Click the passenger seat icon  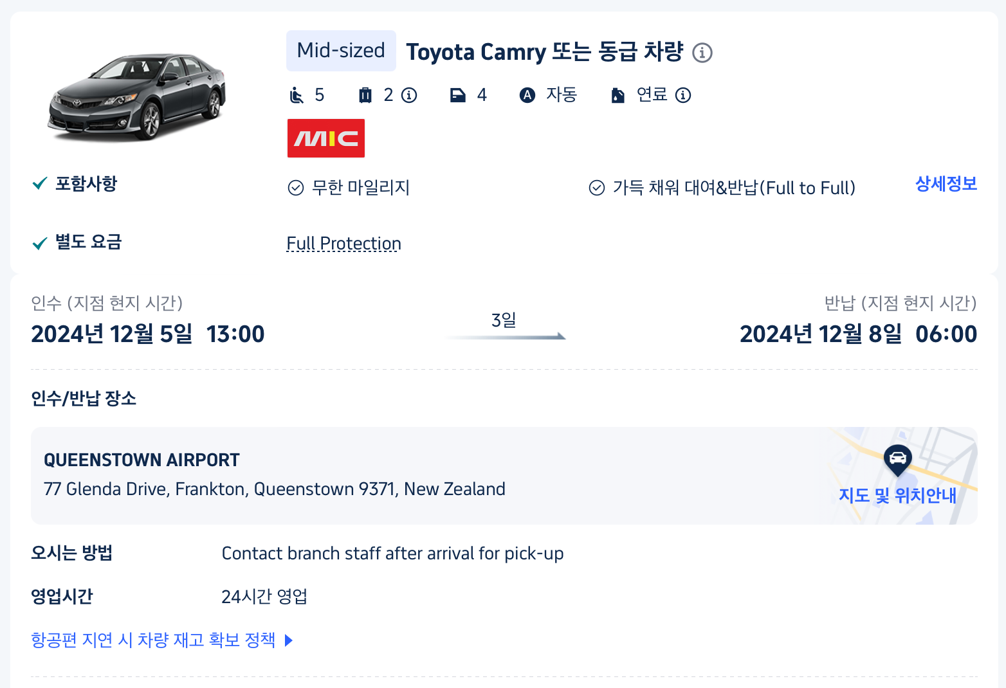(x=297, y=95)
